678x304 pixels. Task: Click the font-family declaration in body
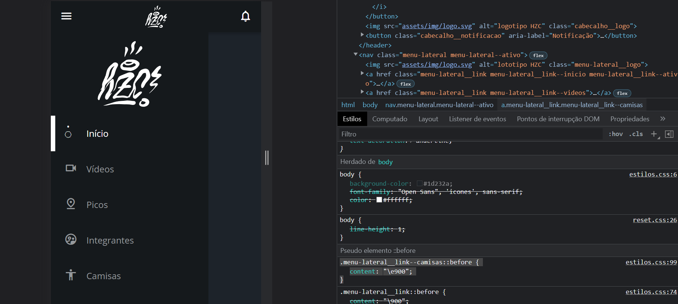pyautogui.click(x=436, y=192)
